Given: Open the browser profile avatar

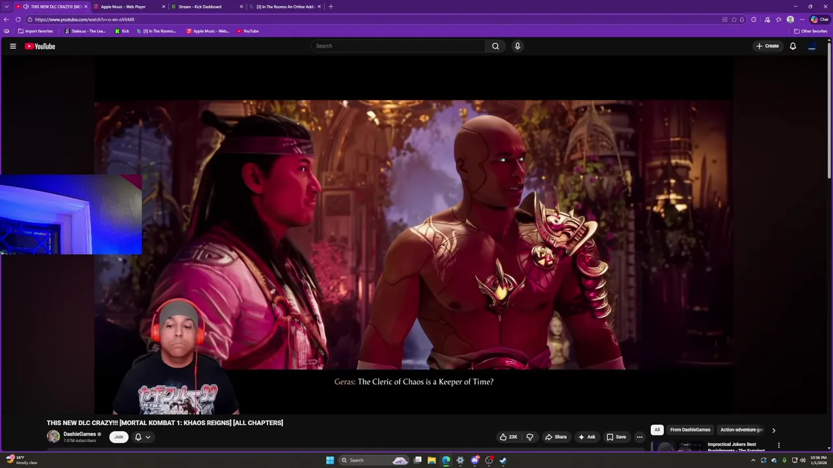Looking at the screenshot, I should click(790, 19).
